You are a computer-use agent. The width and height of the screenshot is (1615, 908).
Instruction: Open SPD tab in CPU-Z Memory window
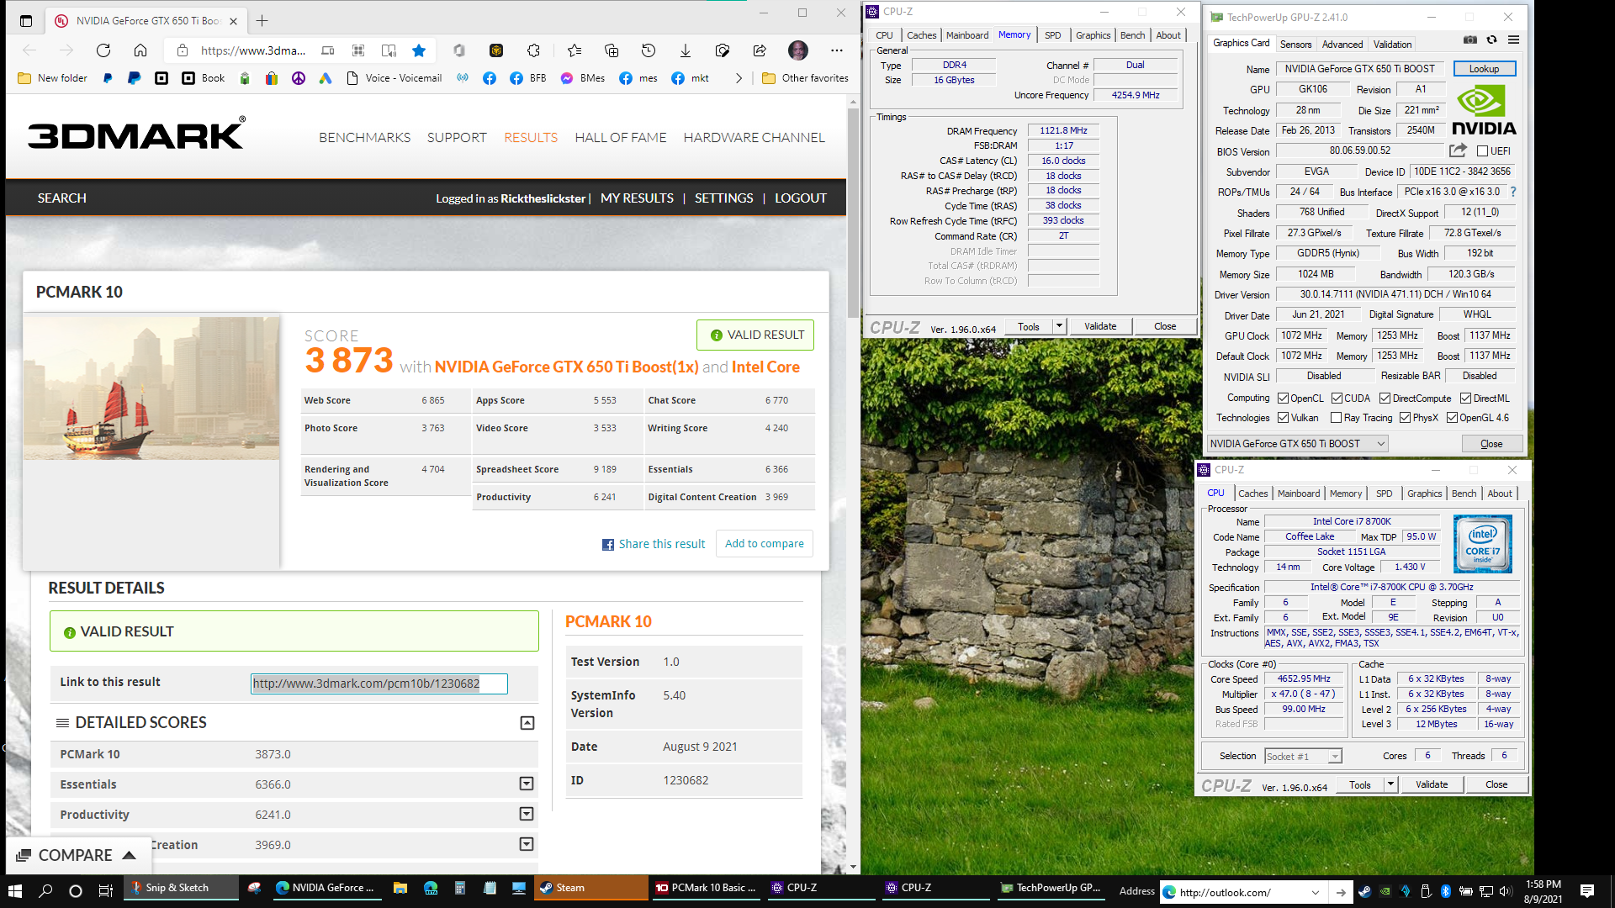pyautogui.click(x=1052, y=35)
